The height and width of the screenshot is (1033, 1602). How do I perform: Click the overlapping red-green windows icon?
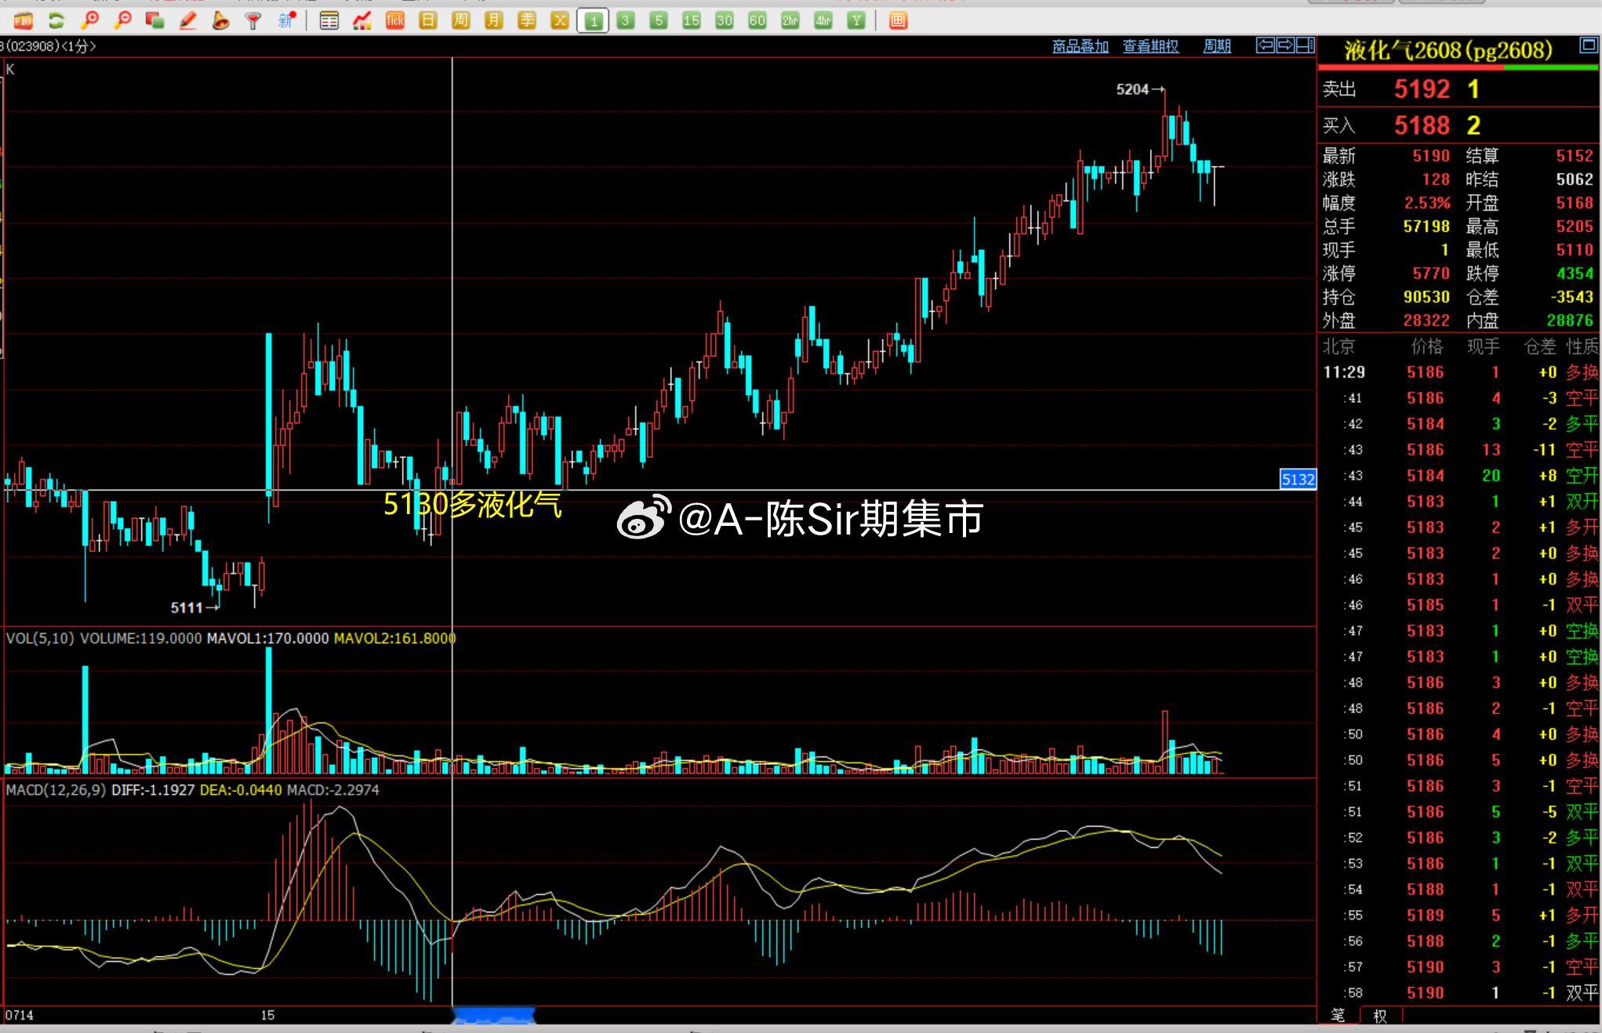[x=154, y=20]
